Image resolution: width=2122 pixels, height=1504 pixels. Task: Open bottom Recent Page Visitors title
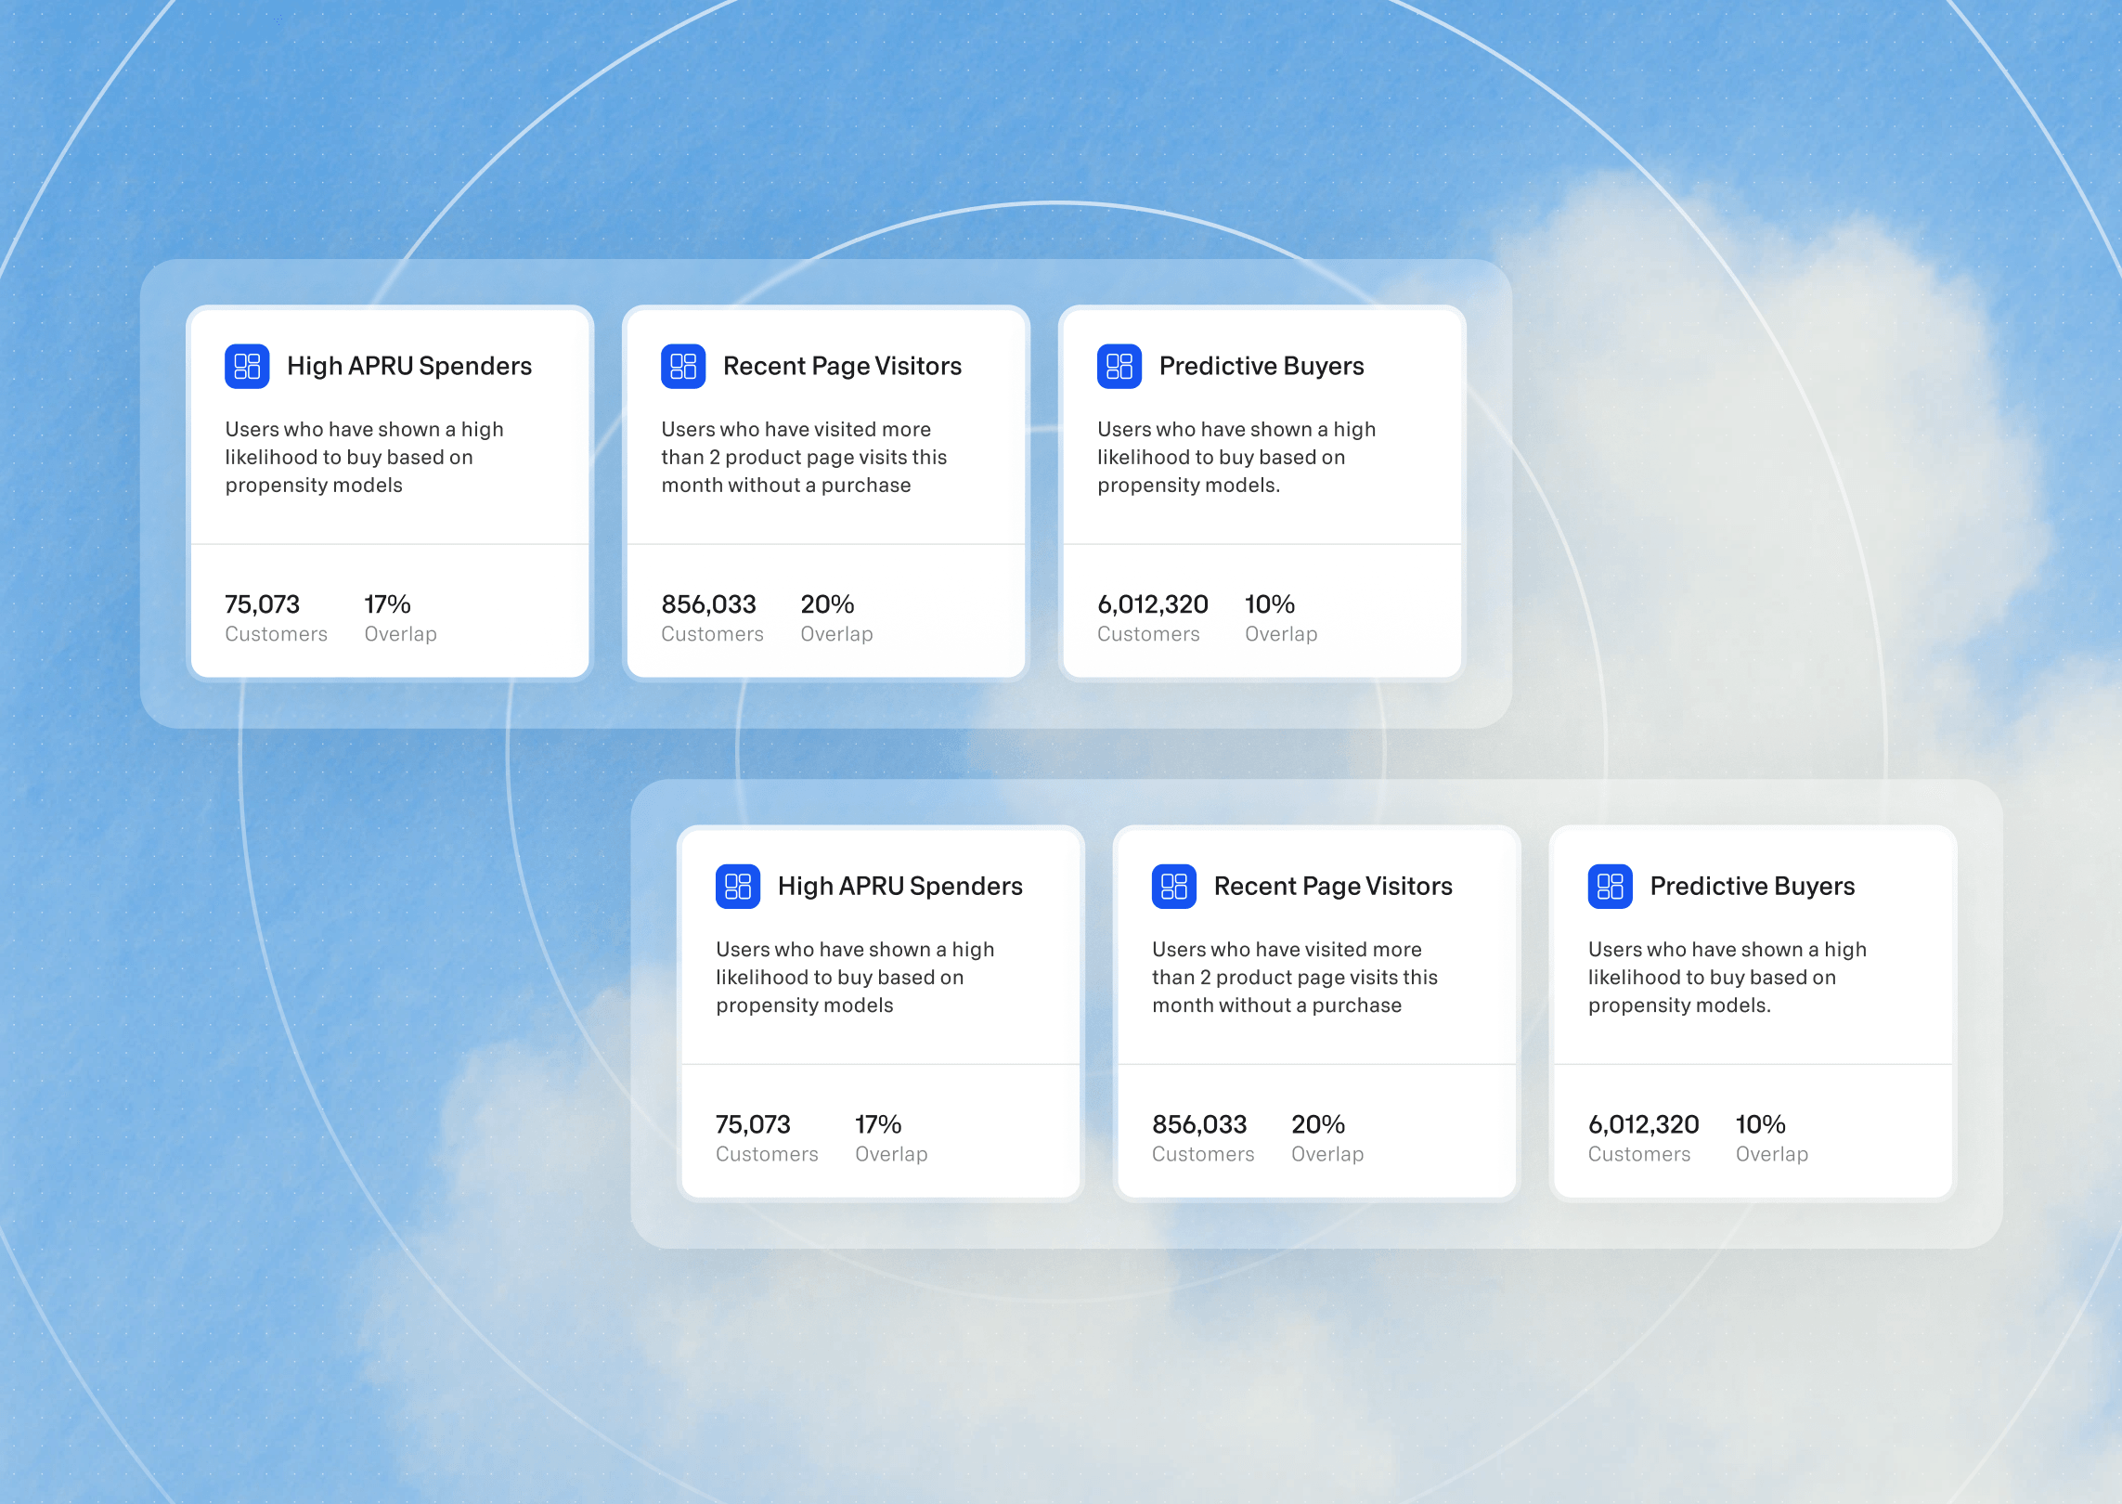point(1333,886)
